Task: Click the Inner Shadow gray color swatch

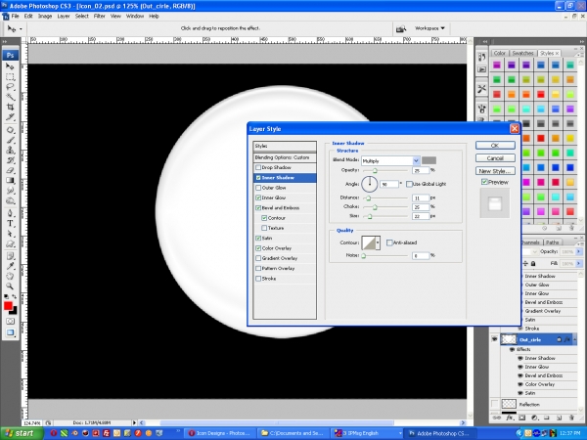Action: 429,160
